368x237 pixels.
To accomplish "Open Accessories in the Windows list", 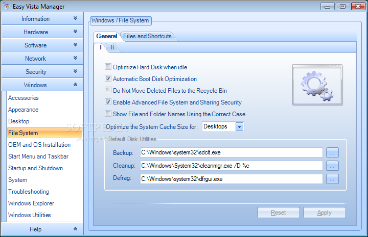I will coord(24,98).
